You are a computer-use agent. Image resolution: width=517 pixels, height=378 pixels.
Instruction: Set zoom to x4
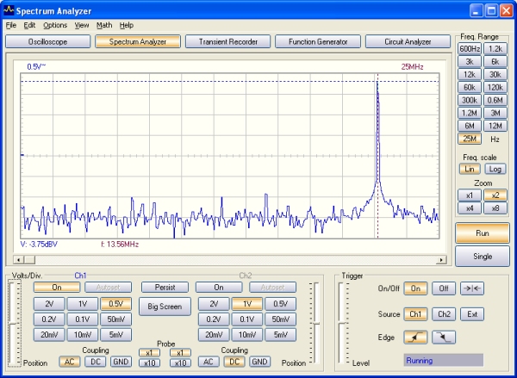(x=470, y=208)
